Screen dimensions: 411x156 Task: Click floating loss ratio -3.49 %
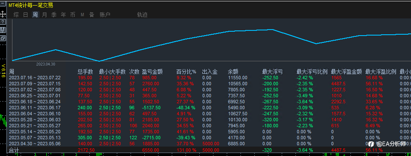(304, 96)
